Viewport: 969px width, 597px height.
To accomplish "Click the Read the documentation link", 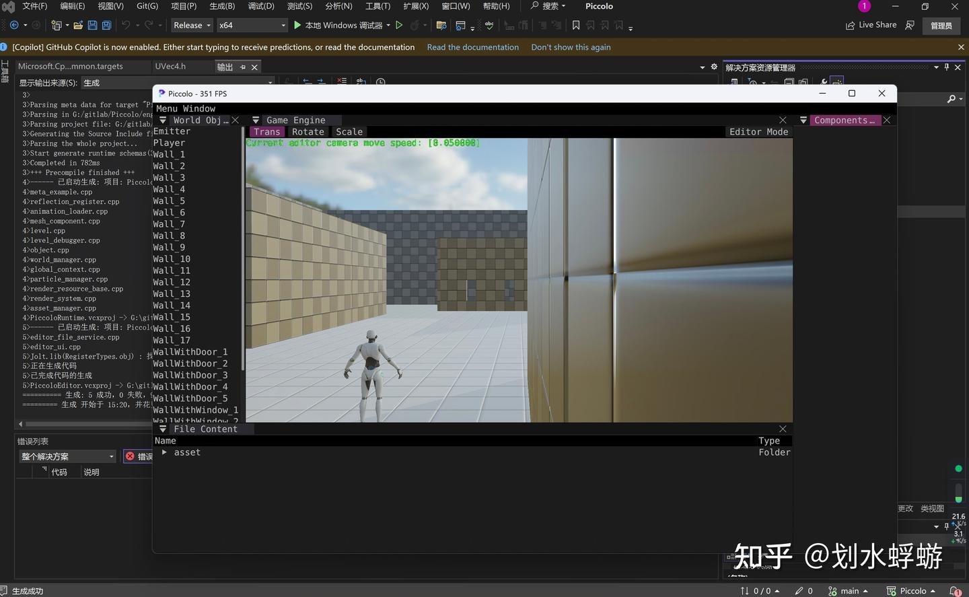I will coord(472,47).
